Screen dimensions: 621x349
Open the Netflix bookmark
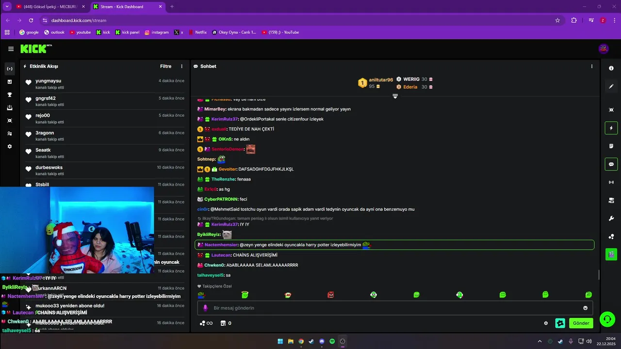click(x=197, y=32)
